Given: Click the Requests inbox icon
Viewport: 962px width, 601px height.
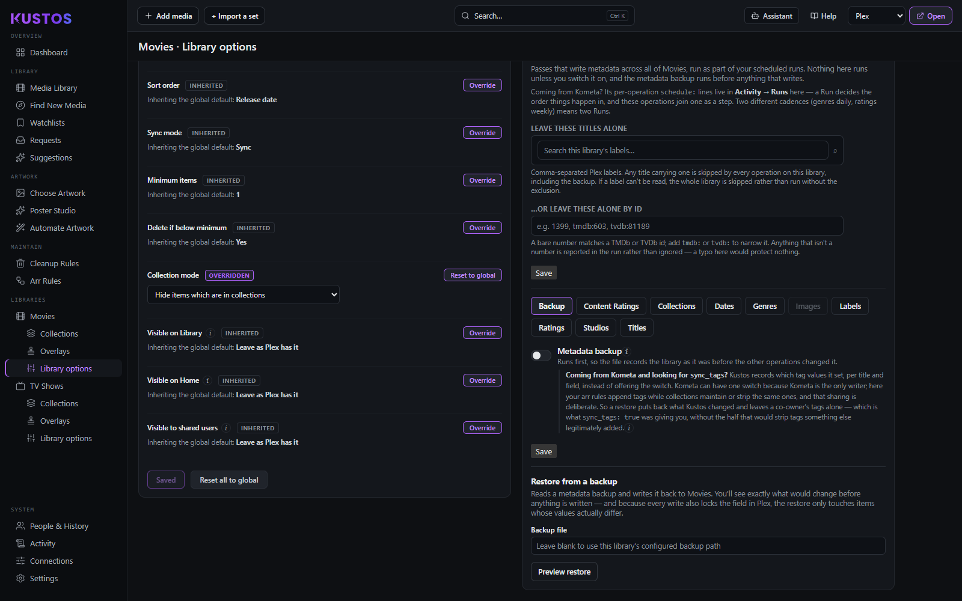Looking at the screenshot, I should (x=20, y=140).
